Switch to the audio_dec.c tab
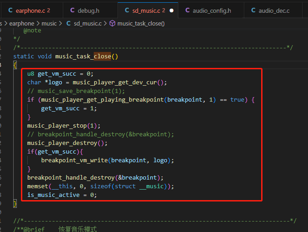Screen dimensions: 308x232 point(273,10)
